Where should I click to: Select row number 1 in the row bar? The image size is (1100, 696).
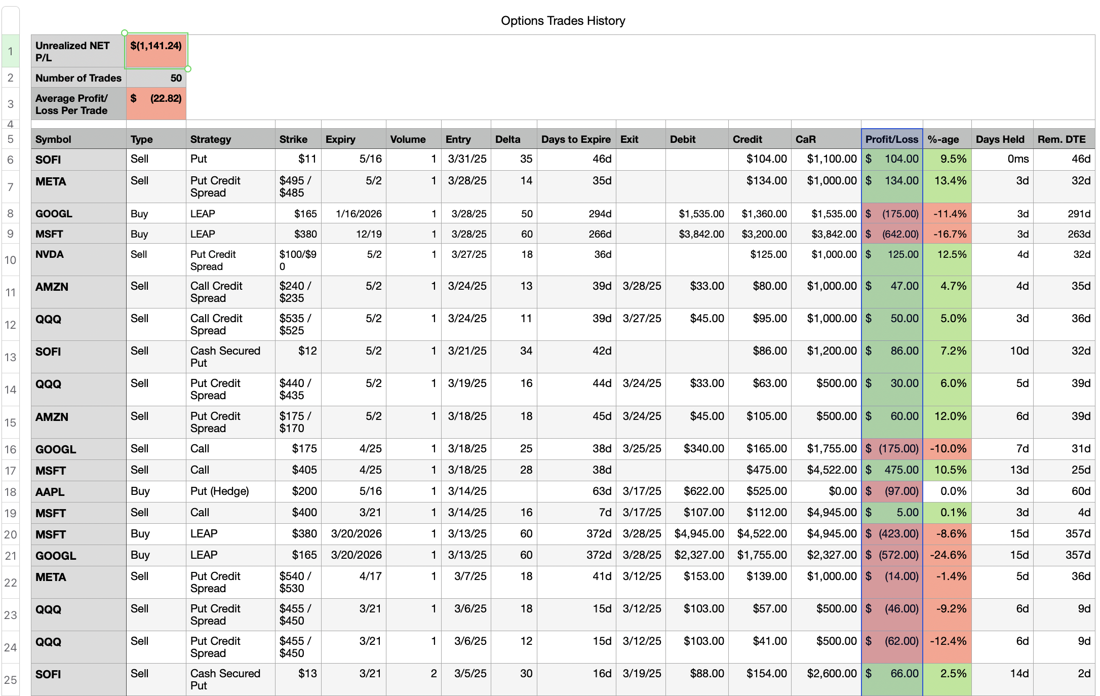(x=10, y=51)
